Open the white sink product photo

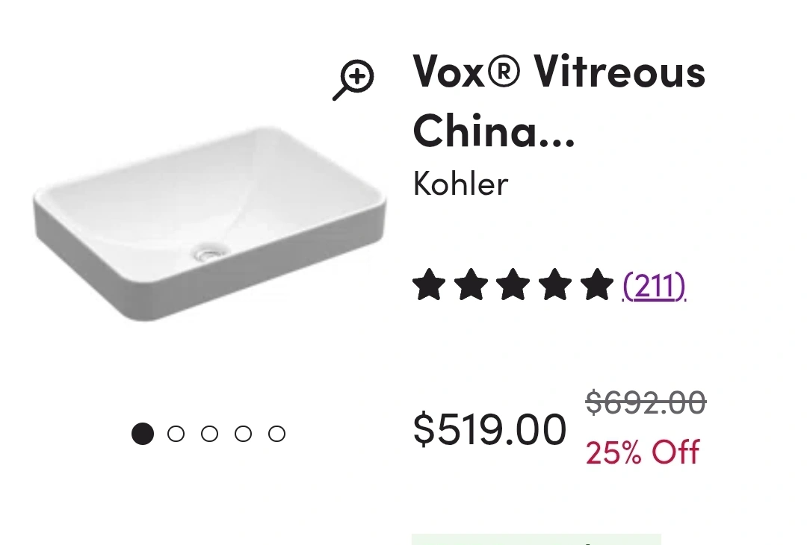pos(209,224)
